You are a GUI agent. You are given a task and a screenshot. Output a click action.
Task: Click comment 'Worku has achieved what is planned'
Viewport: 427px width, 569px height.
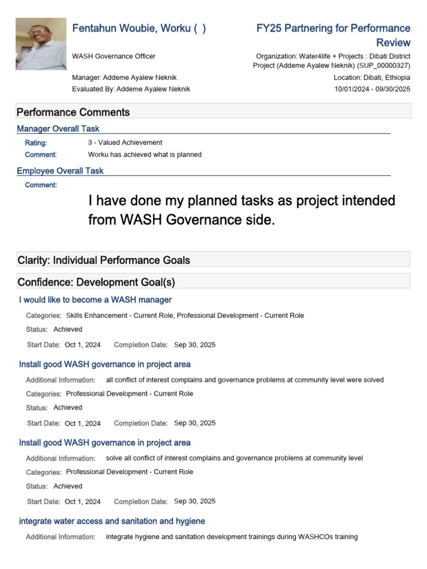tap(145, 154)
